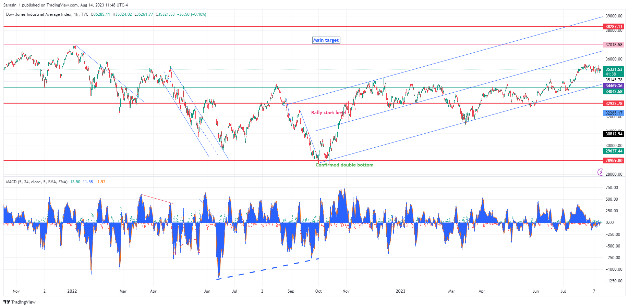The image size is (629, 308).
Task: Click the open value O35285.11 in legend
Action: click(100, 14)
